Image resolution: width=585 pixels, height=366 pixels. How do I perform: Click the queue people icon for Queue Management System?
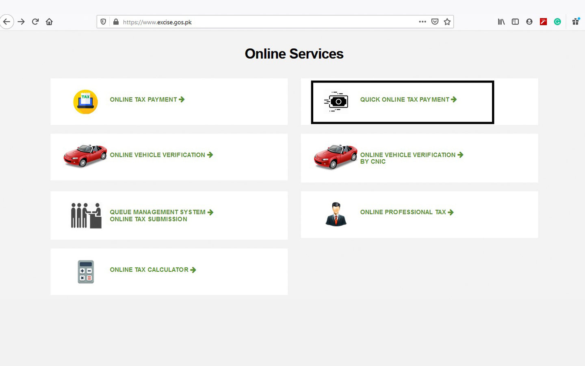(85, 215)
